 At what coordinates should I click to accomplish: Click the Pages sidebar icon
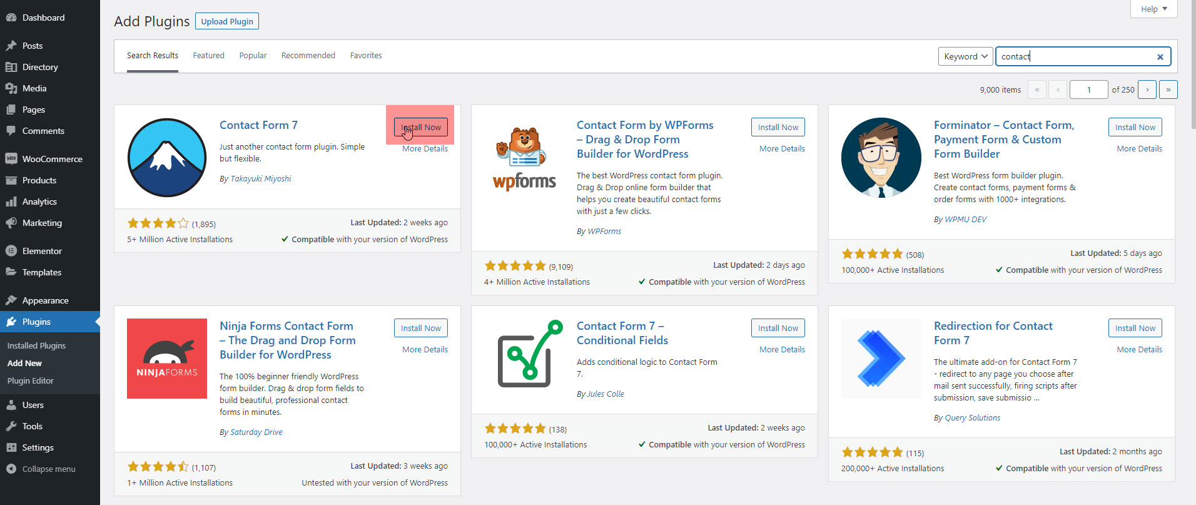11,110
